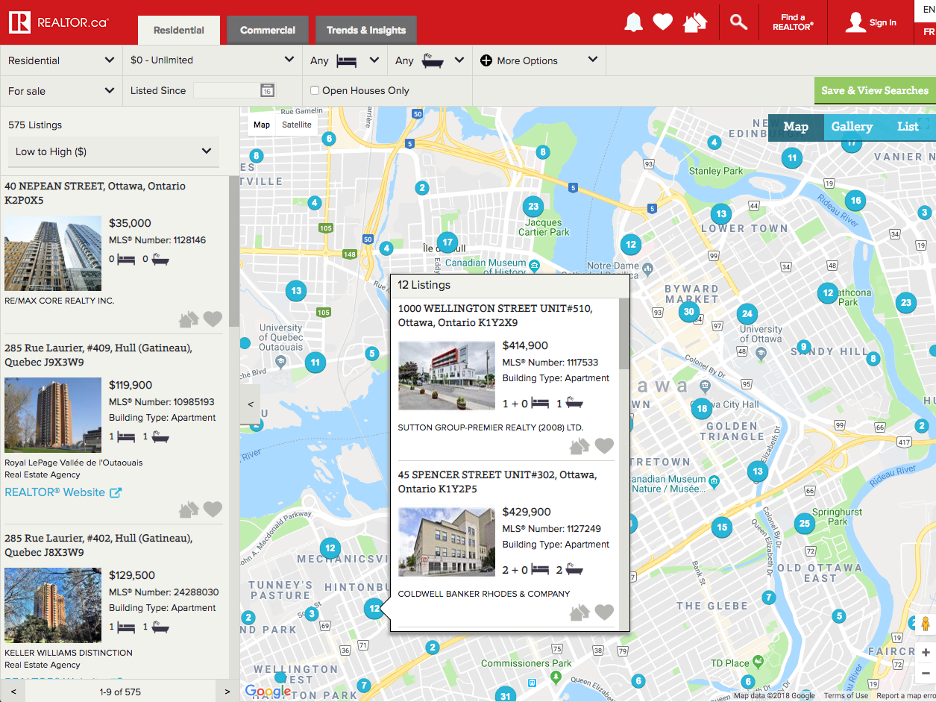This screenshot has height=702, width=936.
Task: Click the search magnifier icon
Action: pyautogui.click(x=738, y=22)
